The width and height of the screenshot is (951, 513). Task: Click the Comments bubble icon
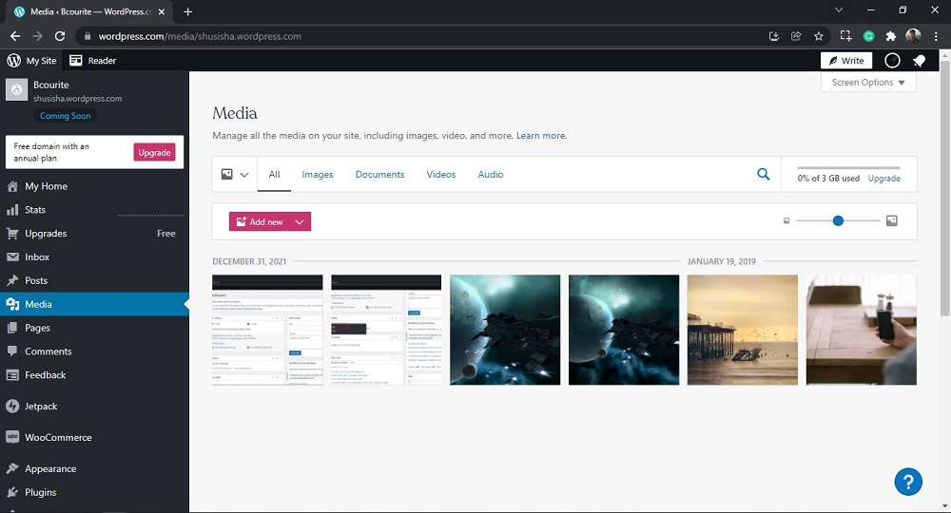12,351
